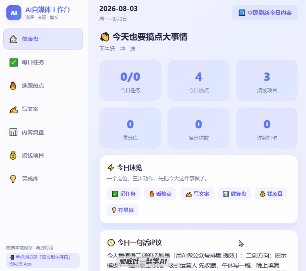Click the 看热点 quick action button

tap(160, 194)
